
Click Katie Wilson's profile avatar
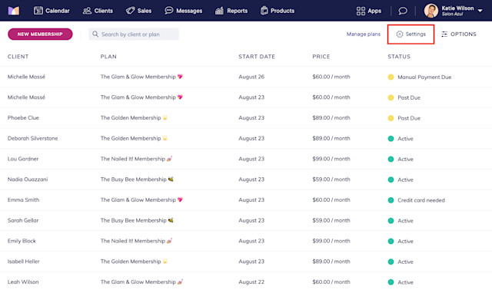pyautogui.click(x=430, y=11)
